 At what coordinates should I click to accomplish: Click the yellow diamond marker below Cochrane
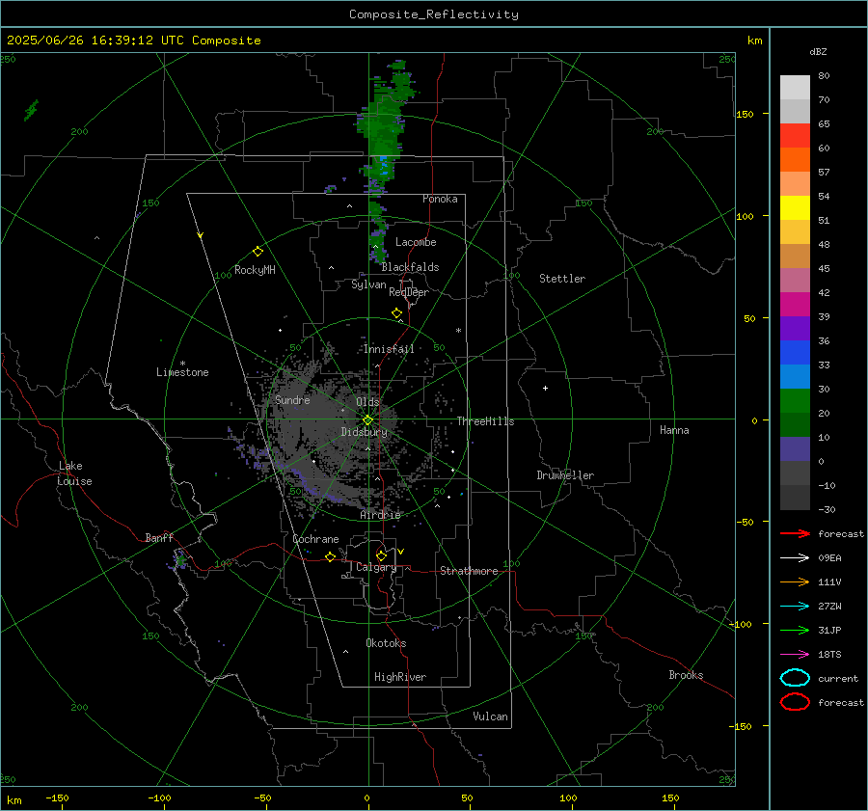[x=330, y=556]
